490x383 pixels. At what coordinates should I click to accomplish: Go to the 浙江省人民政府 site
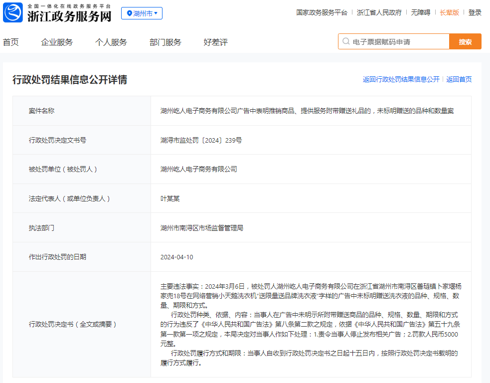(379, 12)
